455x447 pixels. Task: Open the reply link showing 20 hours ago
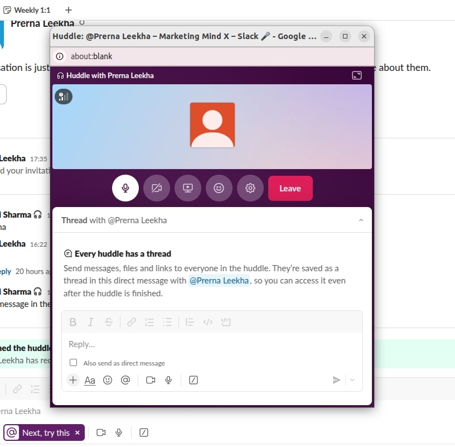point(4,271)
